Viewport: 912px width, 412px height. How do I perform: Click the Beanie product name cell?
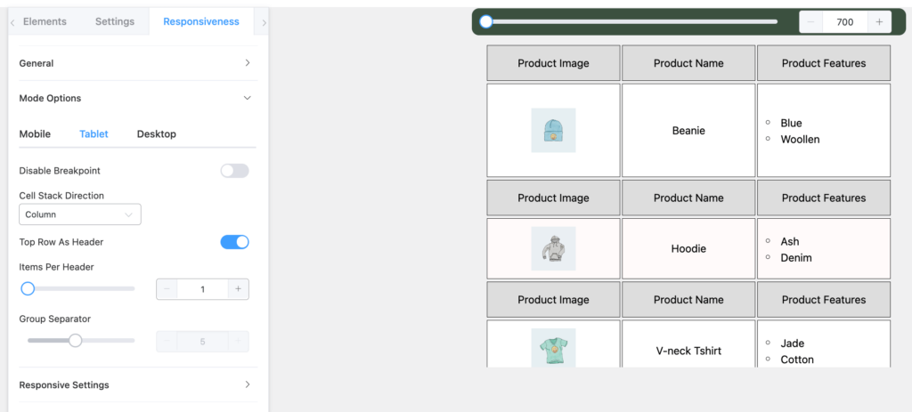[x=688, y=130]
